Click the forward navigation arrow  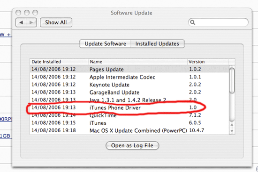pos(31,22)
